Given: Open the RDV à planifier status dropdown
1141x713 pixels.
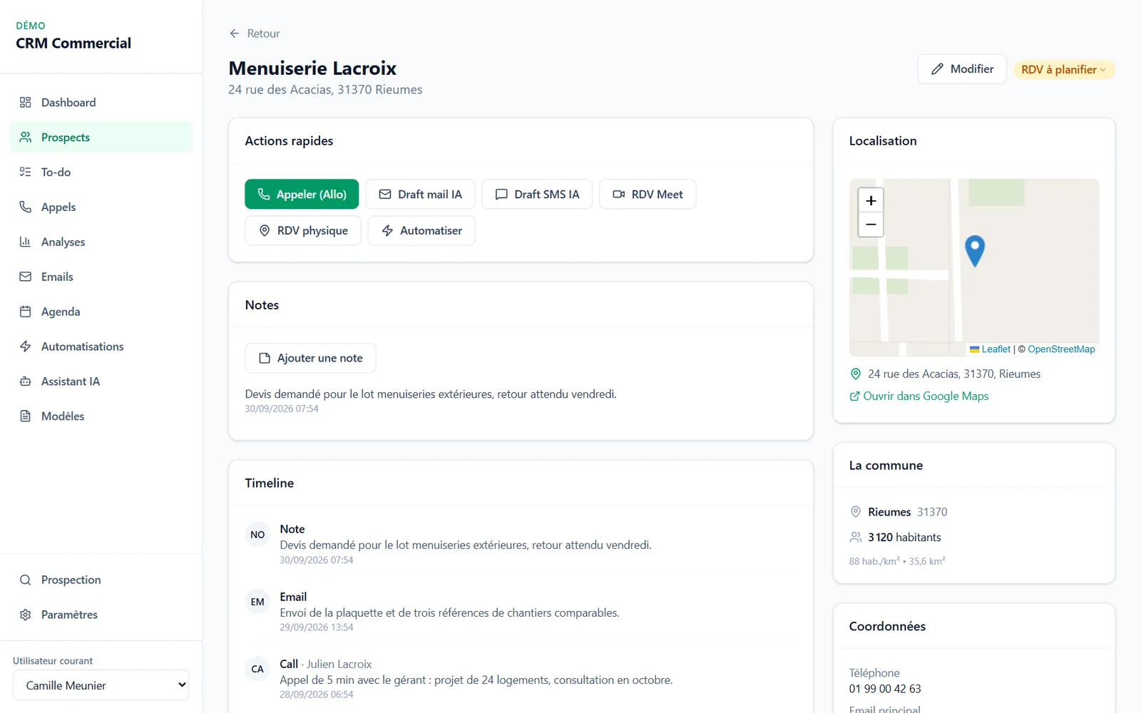Looking at the screenshot, I should (1064, 69).
